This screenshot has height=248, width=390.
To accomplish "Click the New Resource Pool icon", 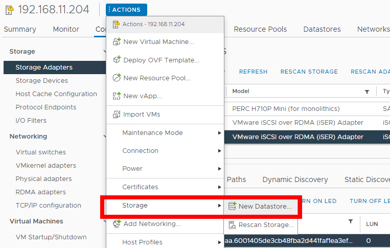I will click(116, 78).
